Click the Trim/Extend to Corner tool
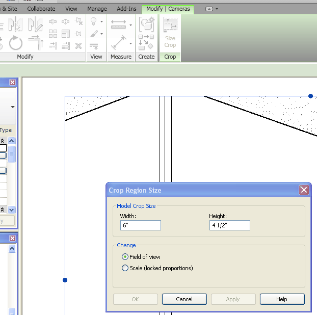The height and width of the screenshot is (315, 317). 36,43
